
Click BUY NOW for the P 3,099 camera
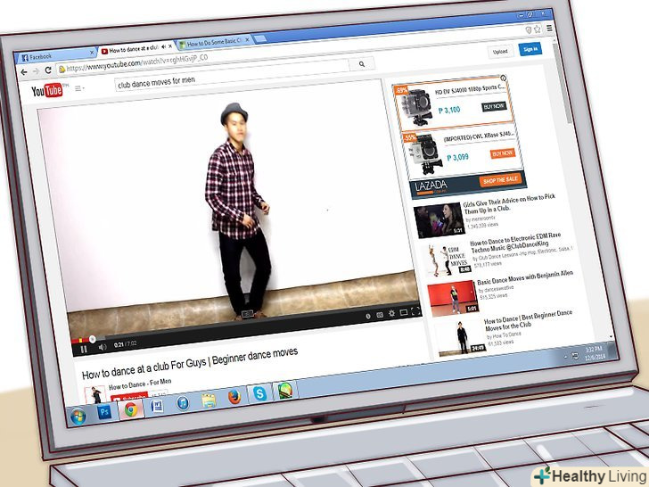(503, 153)
